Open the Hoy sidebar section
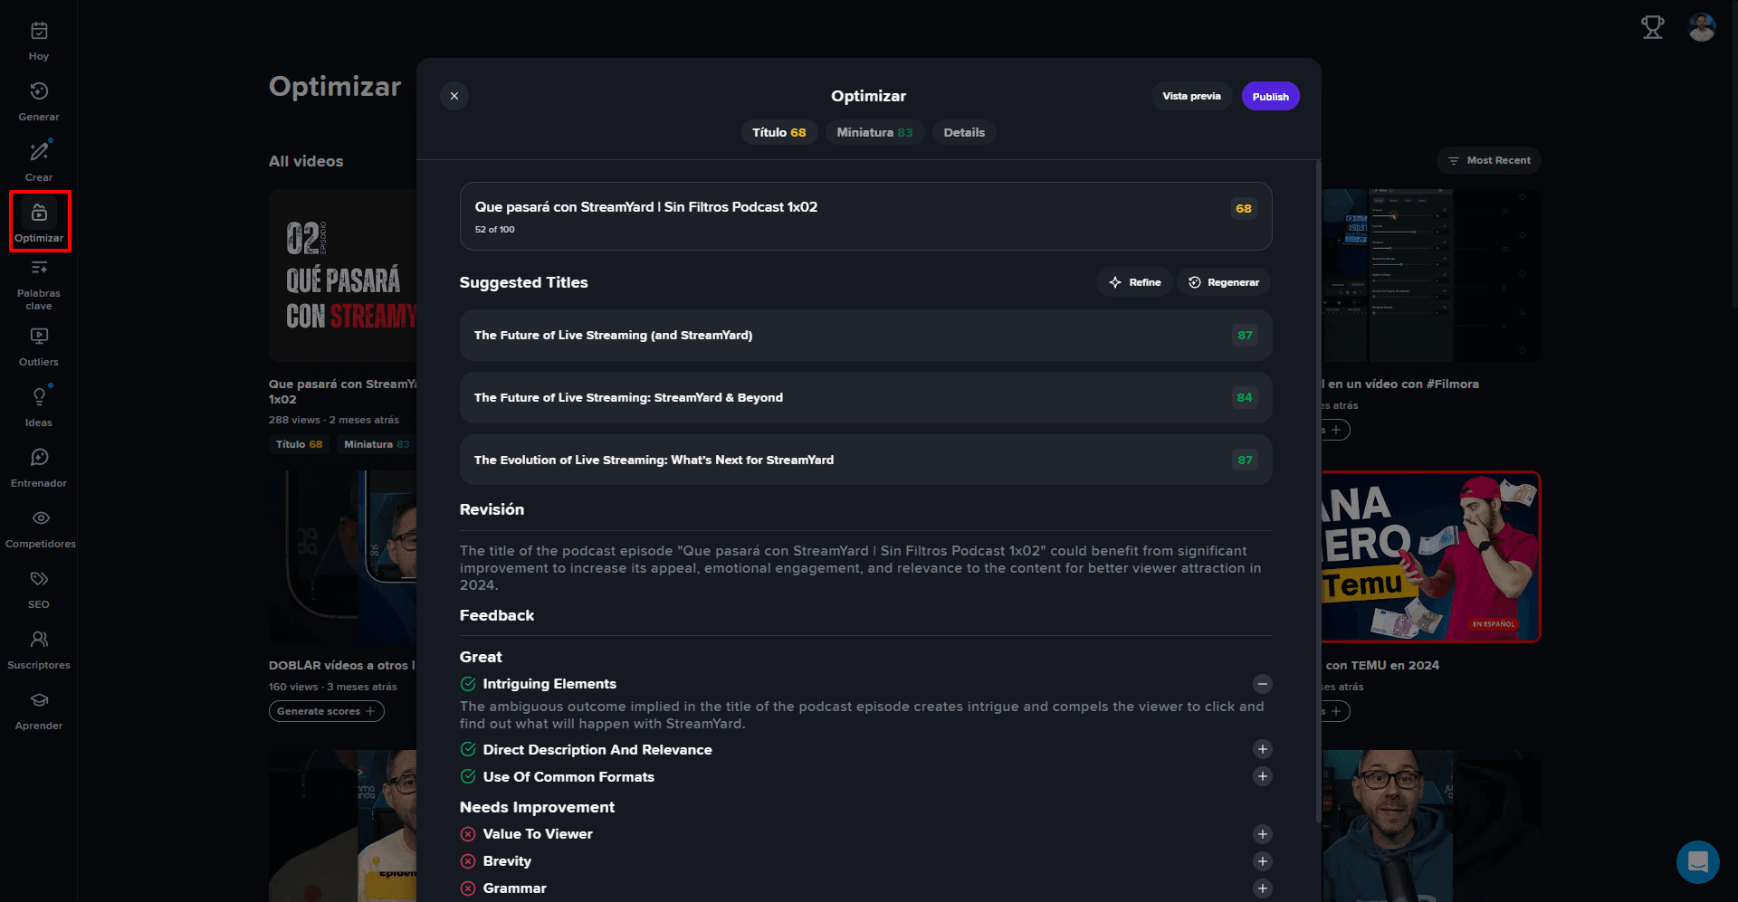The height and width of the screenshot is (902, 1738). click(39, 41)
